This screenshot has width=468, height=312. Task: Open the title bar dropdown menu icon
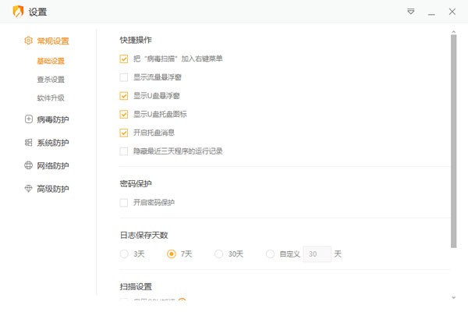coord(410,12)
